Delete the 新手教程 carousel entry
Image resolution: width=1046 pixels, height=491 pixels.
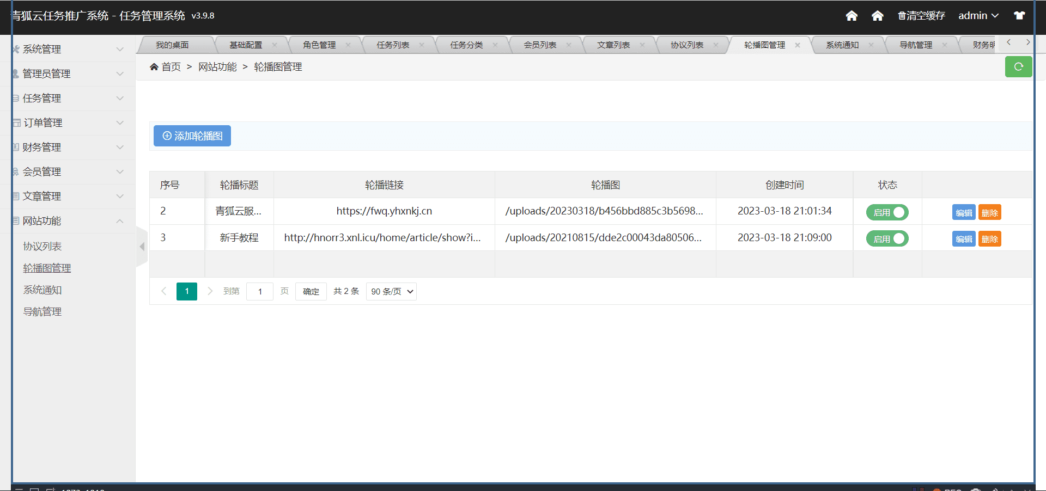tap(989, 239)
